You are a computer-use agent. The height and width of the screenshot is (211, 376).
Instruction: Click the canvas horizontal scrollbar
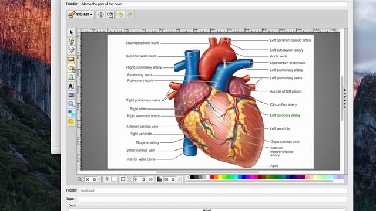pyautogui.click(x=207, y=172)
